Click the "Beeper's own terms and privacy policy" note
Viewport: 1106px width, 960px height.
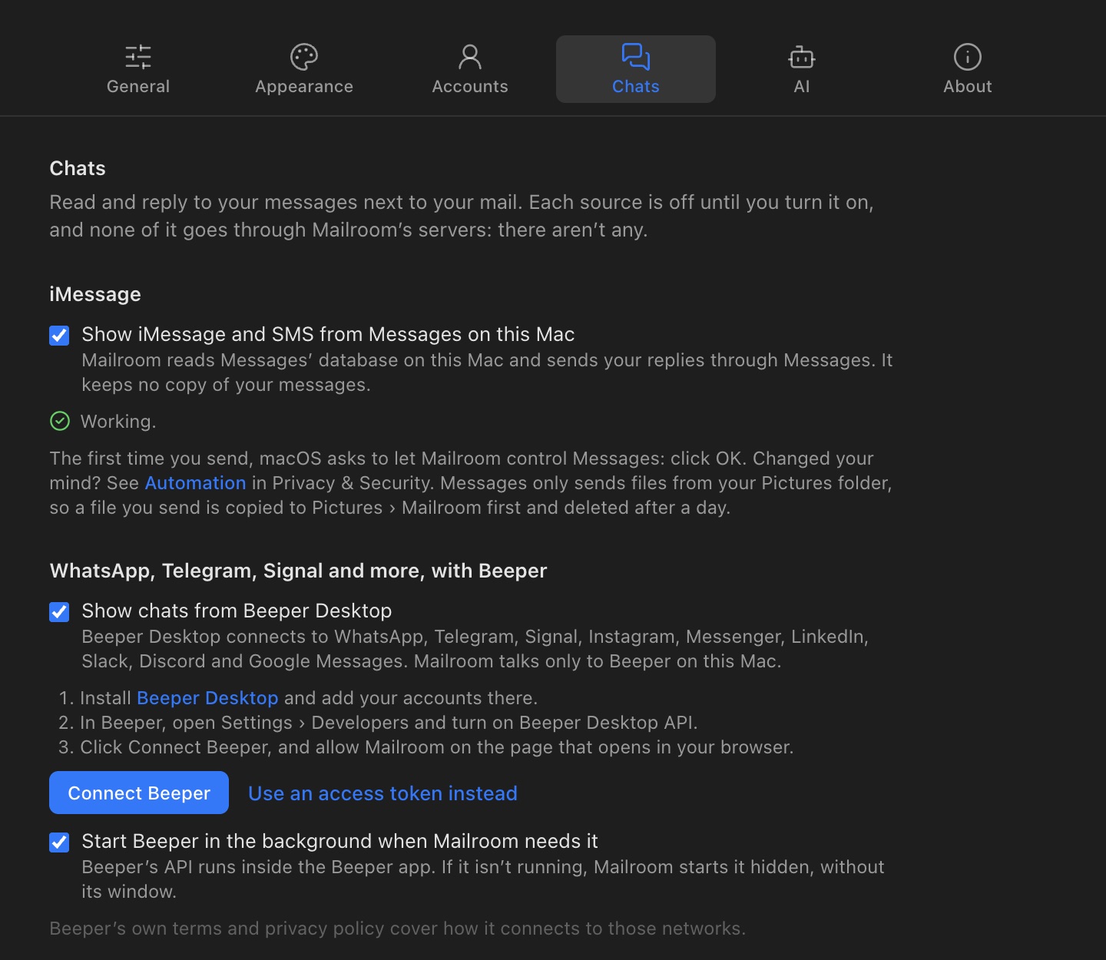click(398, 929)
